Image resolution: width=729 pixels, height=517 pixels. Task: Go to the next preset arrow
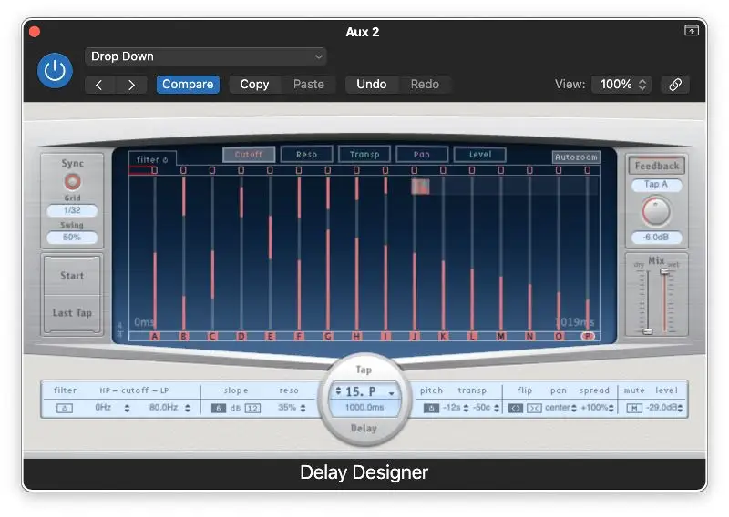coord(132,85)
